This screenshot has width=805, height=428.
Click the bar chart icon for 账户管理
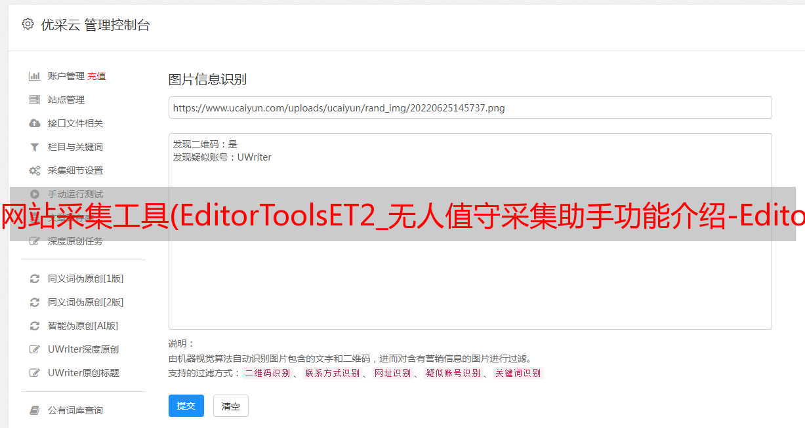click(35, 76)
